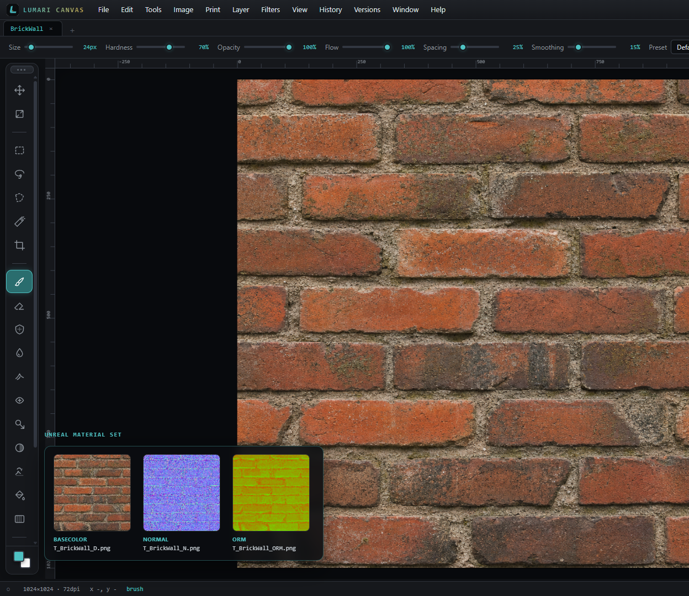Adjust the Spacing slider
The height and width of the screenshot is (596, 689).
(475, 47)
